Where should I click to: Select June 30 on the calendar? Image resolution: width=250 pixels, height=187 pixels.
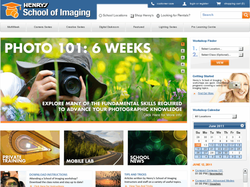coord(226,153)
